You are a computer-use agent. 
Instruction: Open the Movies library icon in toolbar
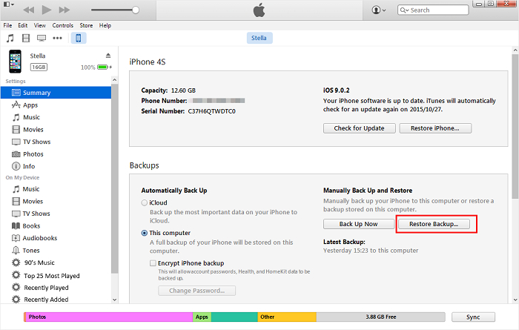click(26, 38)
